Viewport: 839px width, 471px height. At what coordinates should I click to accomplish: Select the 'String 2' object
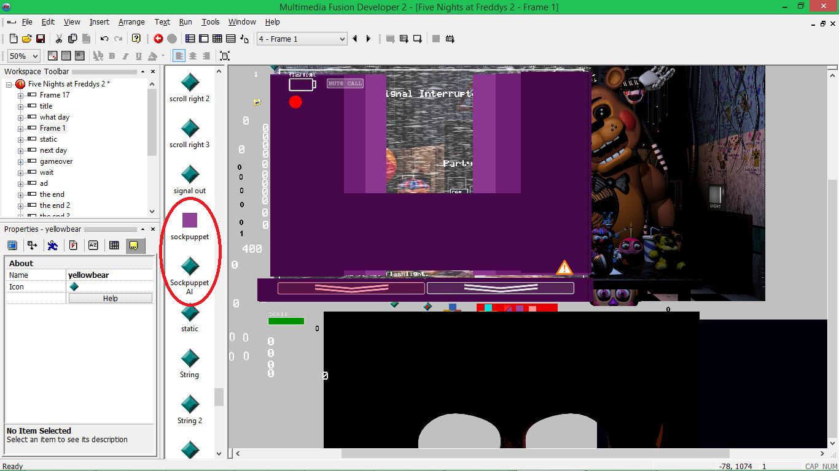(x=190, y=410)
